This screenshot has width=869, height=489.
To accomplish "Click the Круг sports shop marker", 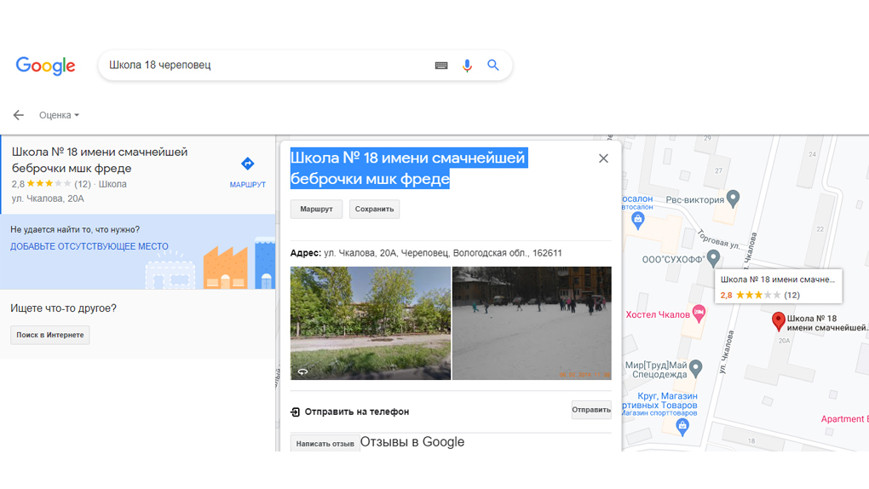I will [682, 427].
